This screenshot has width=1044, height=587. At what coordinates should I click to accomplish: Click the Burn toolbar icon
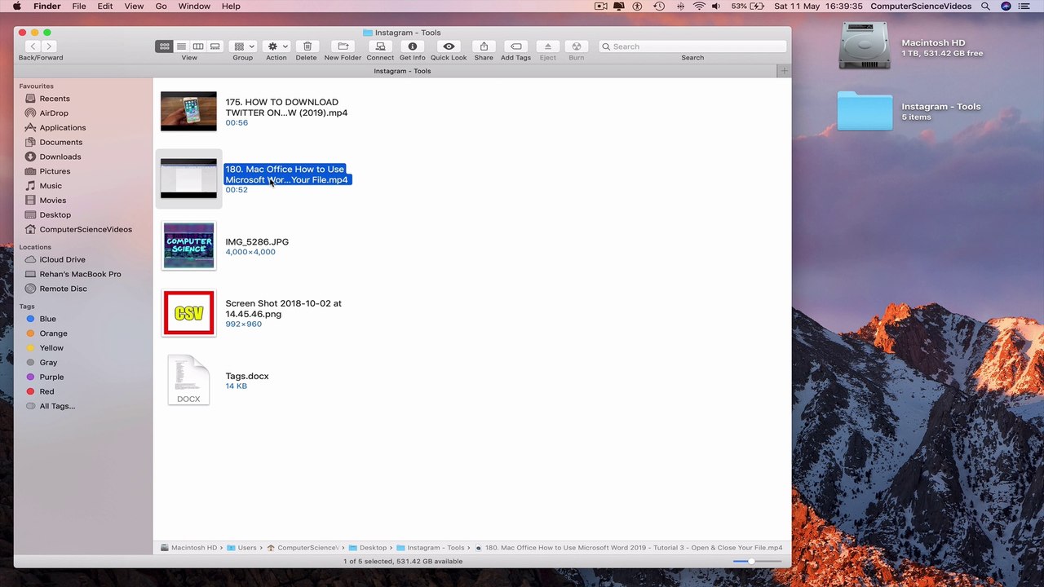tap(577, 46)
